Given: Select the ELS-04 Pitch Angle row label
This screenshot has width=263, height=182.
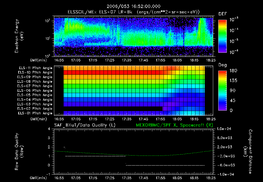Looking at the screenshot, I should 35,99.
